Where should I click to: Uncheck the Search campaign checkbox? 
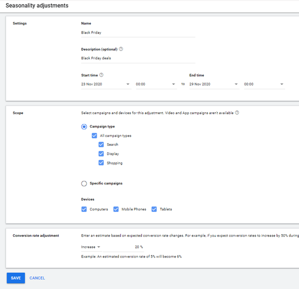click(x=101, y=144)
